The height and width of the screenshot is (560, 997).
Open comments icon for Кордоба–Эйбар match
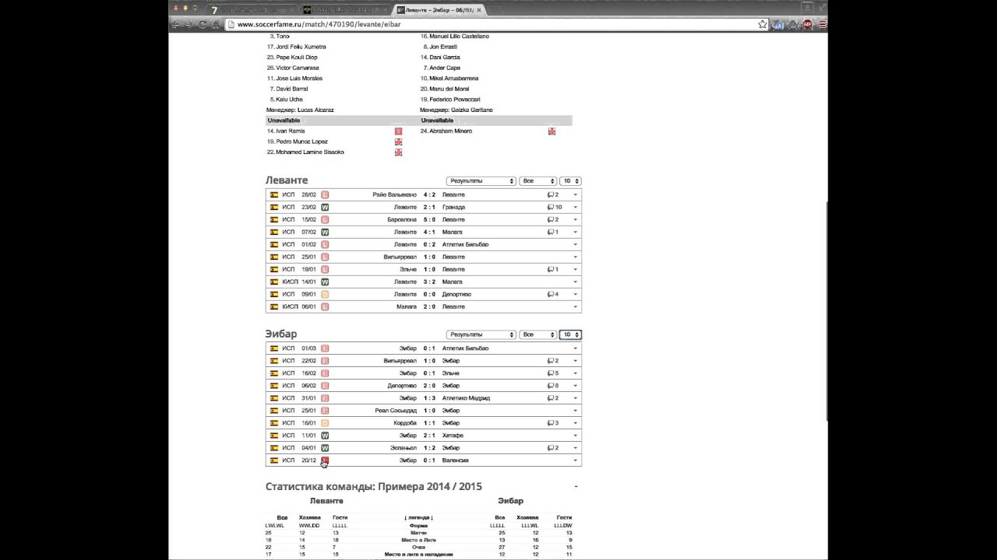click(551, 423)
